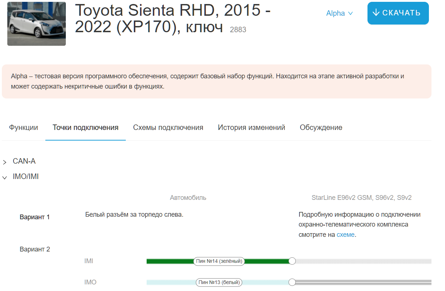Open the Alpha version dropdown
The image size is (445, 291).
tap(339, 13)
